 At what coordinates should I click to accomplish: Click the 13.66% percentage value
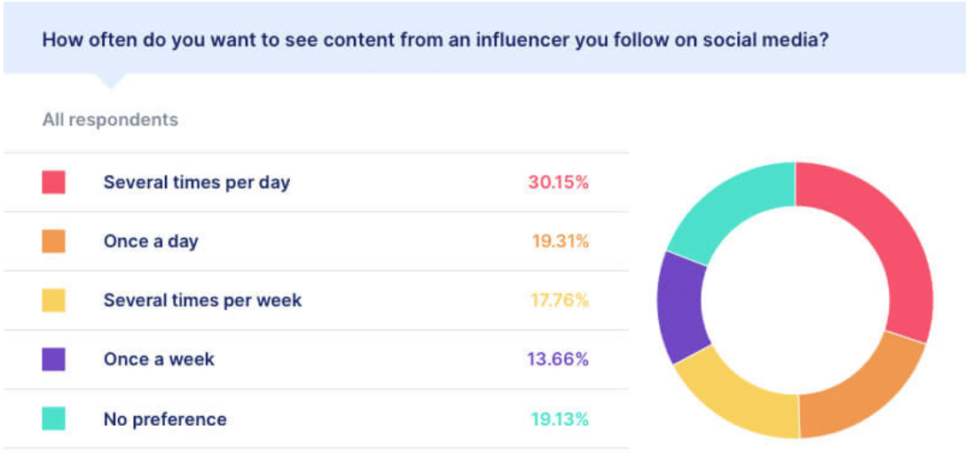[x=558, y=359]
